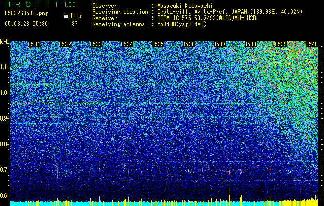The height and width of the screenshot is (206, 324).
Task: Click the 0534 time marker
Action: click(x=127, y=44)
